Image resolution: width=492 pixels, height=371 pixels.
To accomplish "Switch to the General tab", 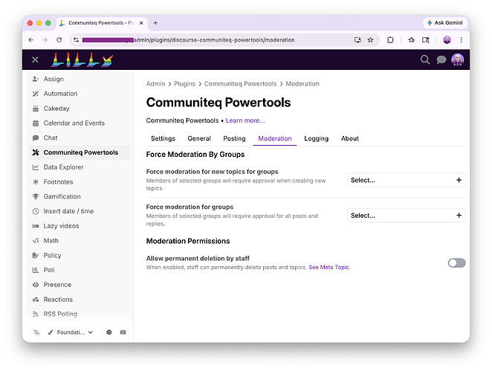I will coord(199,138).
